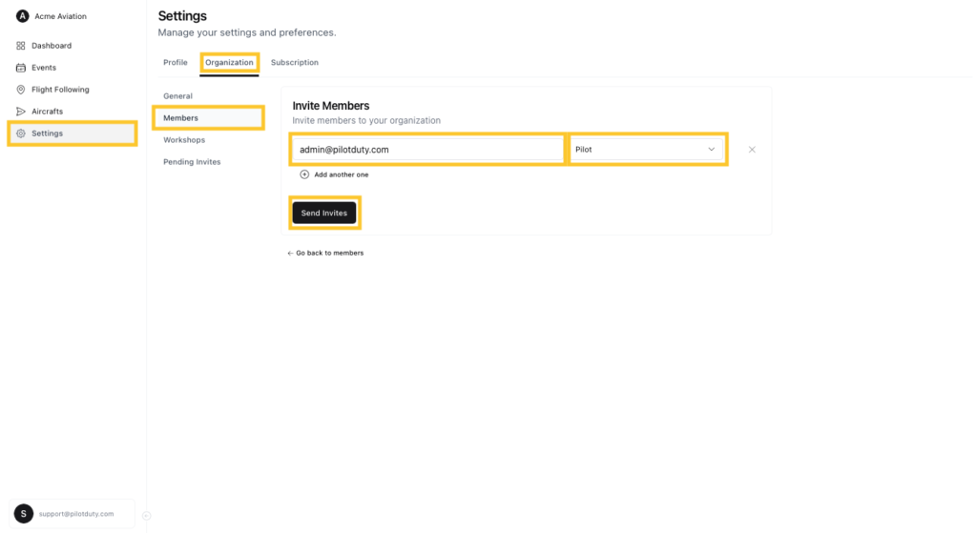Viewport: 977px width, 533px height.
Task: Click the Send Invites button
Action: pos(324,213)
